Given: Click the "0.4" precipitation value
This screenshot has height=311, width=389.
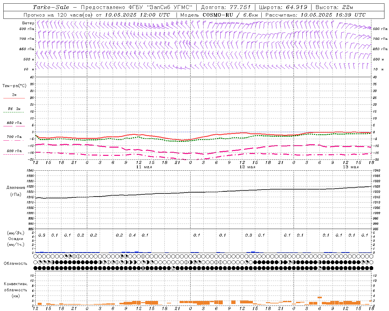Looking at the screenshot, I should (133, 235).
